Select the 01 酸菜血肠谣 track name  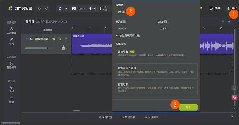pyautogui.click(x=39, y=39)
